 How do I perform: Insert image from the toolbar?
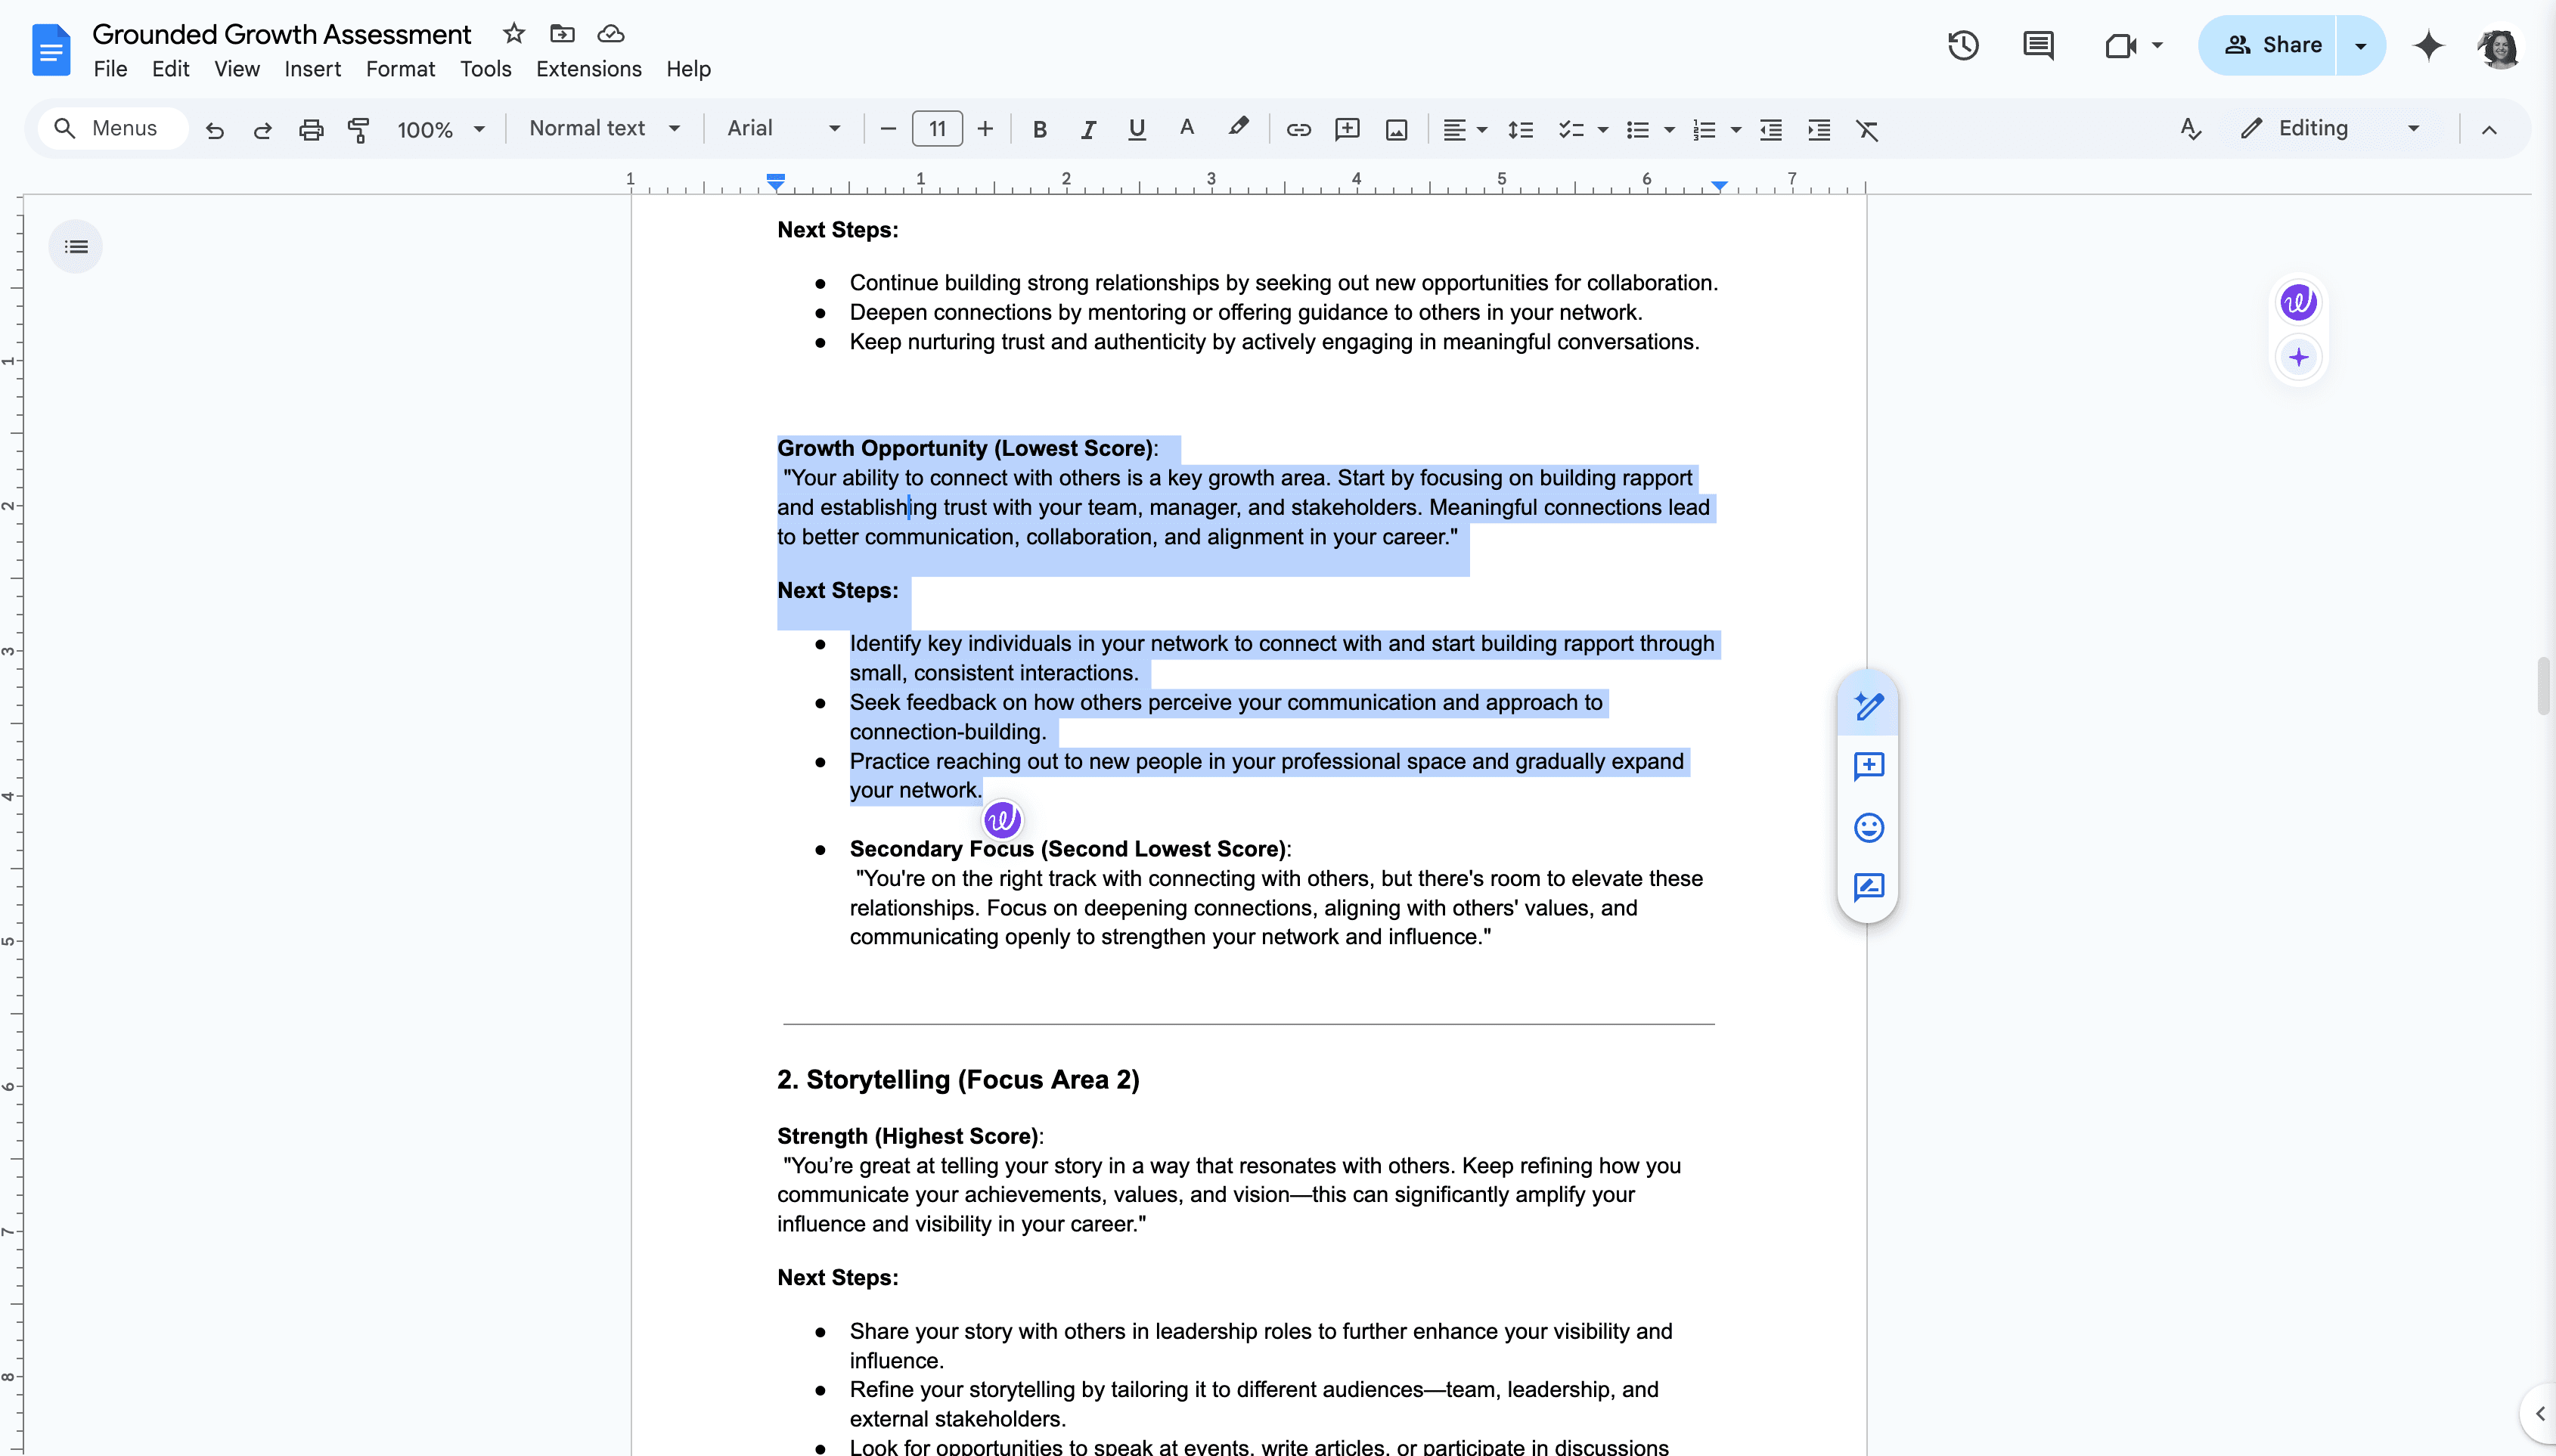click(1396, 129)
